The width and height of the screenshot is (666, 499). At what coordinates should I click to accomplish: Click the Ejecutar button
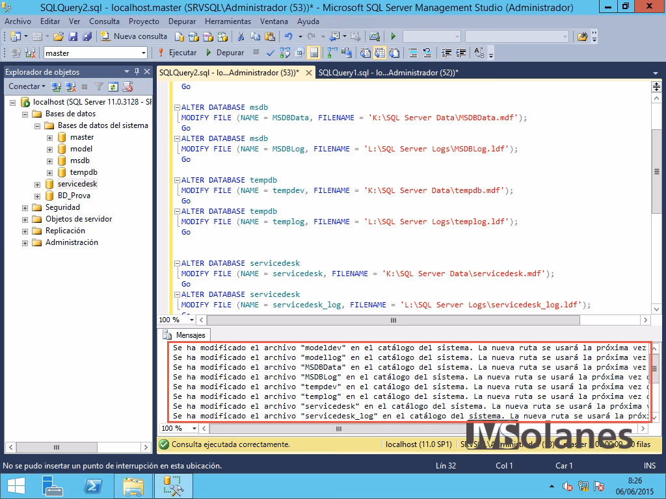coord(178,53)
